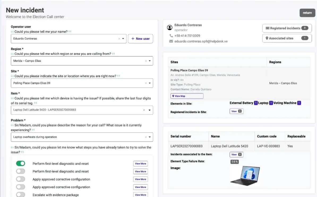Screen dimensions: 317x197
Task: Open the laptop image thumbnail
Action: [245, 176]
